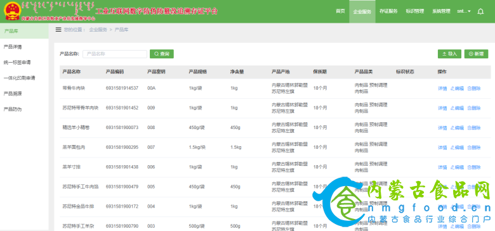Click product name in row 004
495x231 pixels.
[78, 206]
